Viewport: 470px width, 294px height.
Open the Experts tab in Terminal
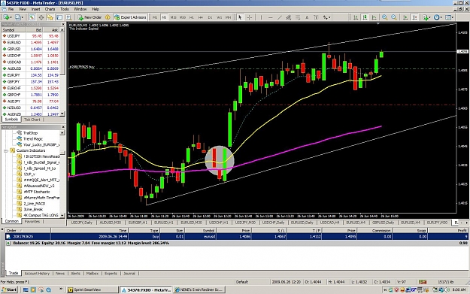pos(111,273)
